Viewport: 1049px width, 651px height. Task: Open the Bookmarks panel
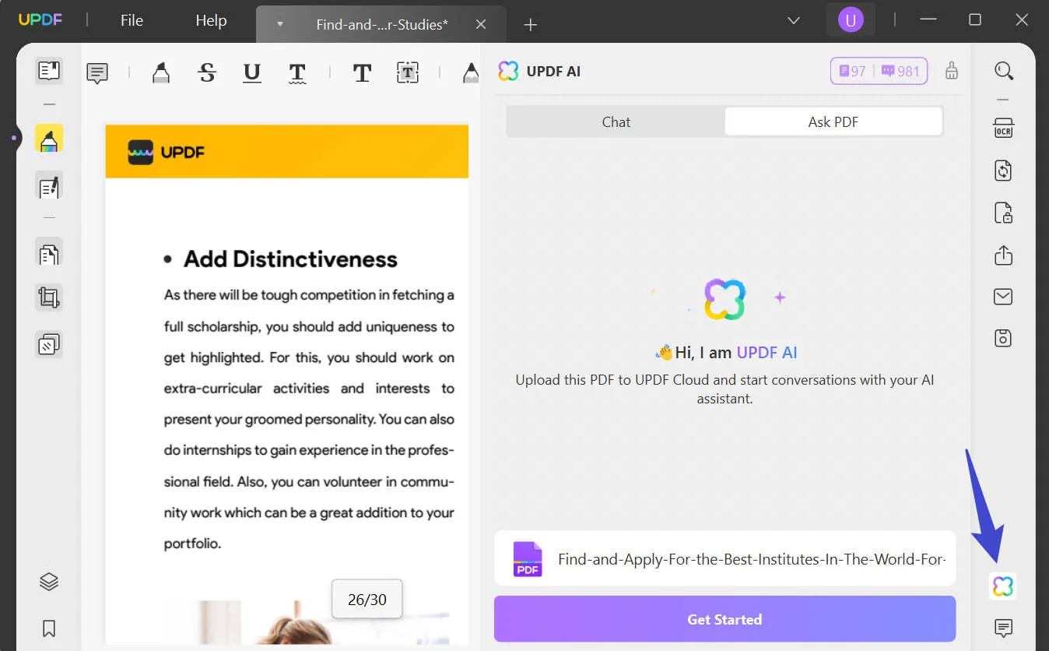coord(49,628)
